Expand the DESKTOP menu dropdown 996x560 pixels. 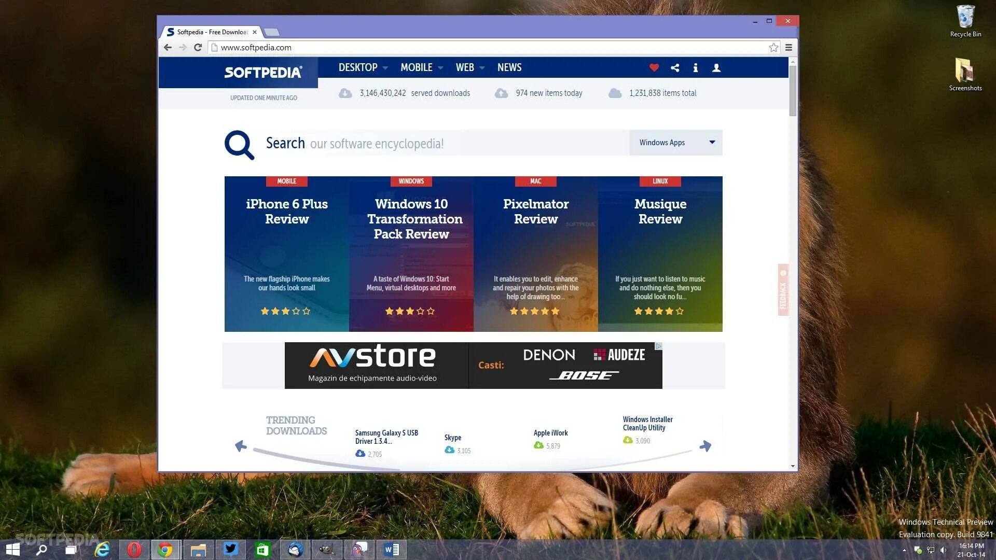pyautogui.click(x=363, y=67)
